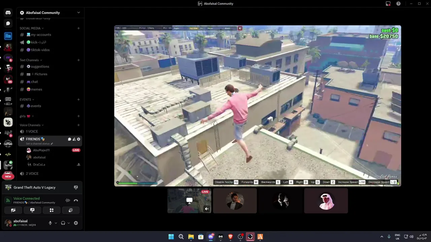Toggle microphone tray icon in system tray
Image resolution: width=431 pixels, height=242 pixels.
[389, 237]
